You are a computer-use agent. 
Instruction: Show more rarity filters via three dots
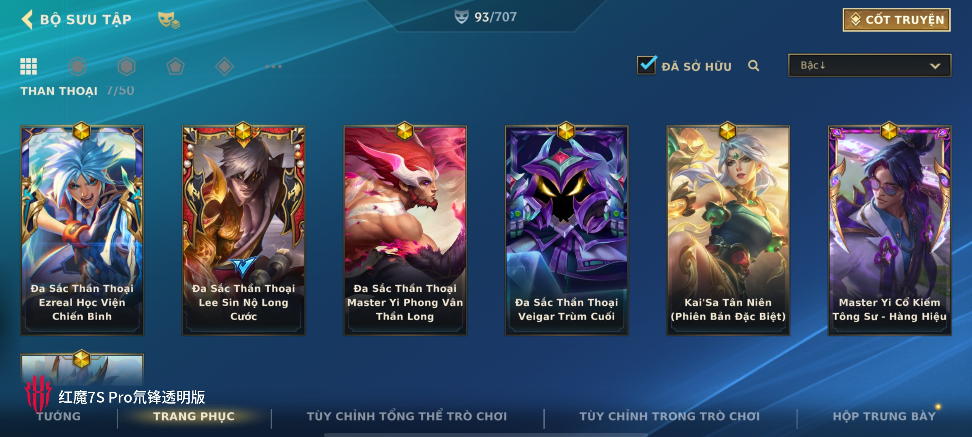[273, 66]
